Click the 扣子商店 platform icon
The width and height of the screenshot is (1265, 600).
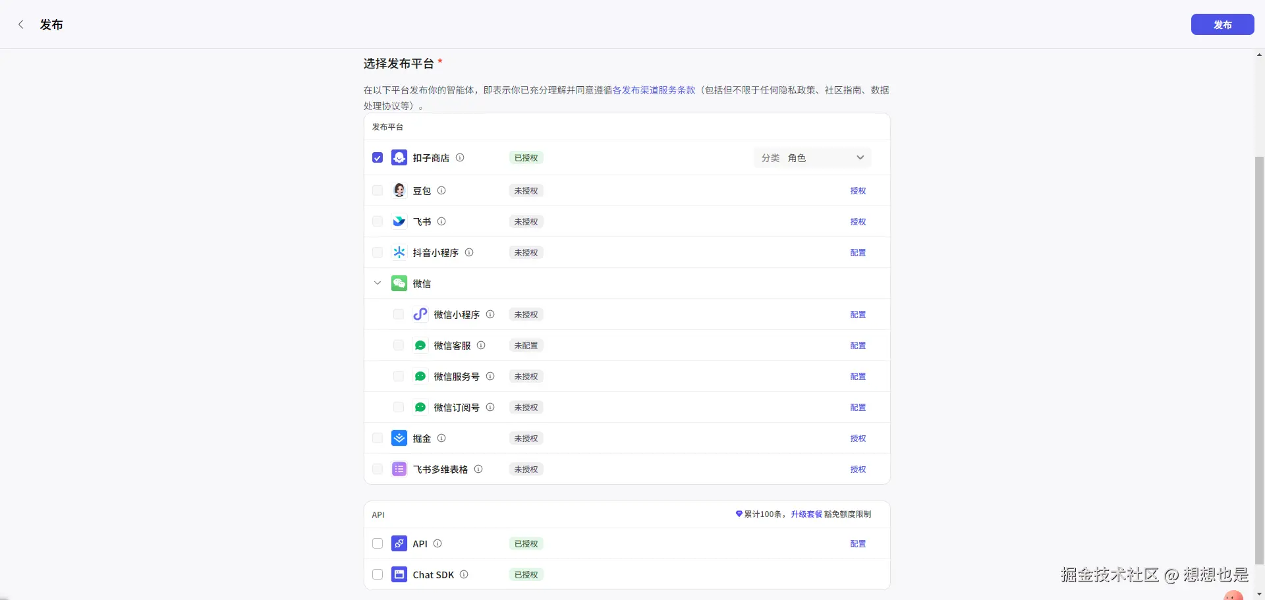tap(399, 157)
